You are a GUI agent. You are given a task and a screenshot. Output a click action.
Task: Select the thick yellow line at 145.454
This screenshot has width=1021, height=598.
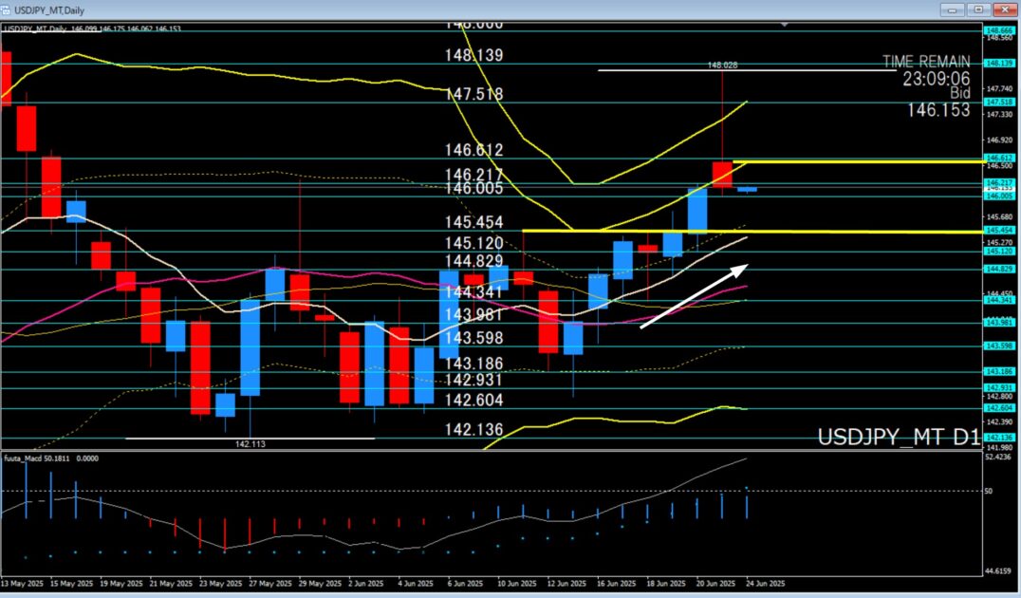(x=759, y=231)
